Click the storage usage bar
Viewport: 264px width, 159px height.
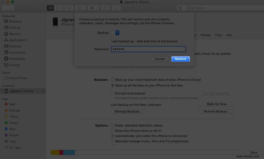(145, 152)
